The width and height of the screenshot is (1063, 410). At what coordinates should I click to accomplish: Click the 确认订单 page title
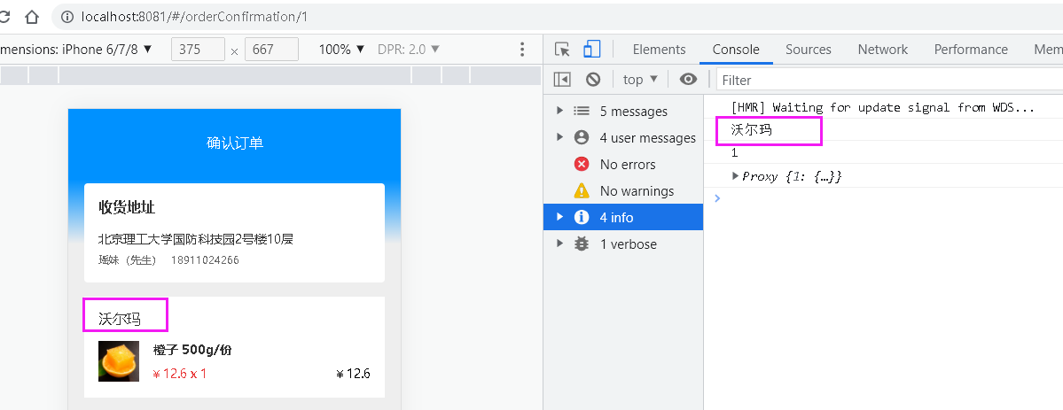pos(235,143)
